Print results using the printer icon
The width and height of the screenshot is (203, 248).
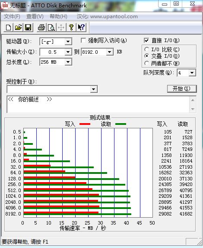click(41, 27)
